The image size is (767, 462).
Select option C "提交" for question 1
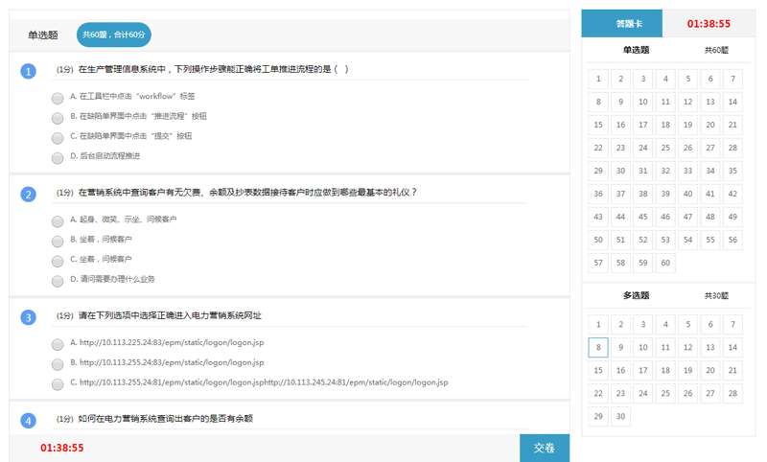tap(58, 137)
